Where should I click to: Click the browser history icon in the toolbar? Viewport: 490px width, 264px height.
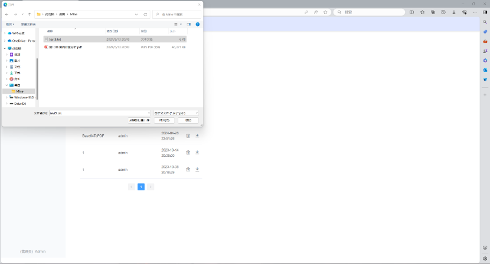443,12
